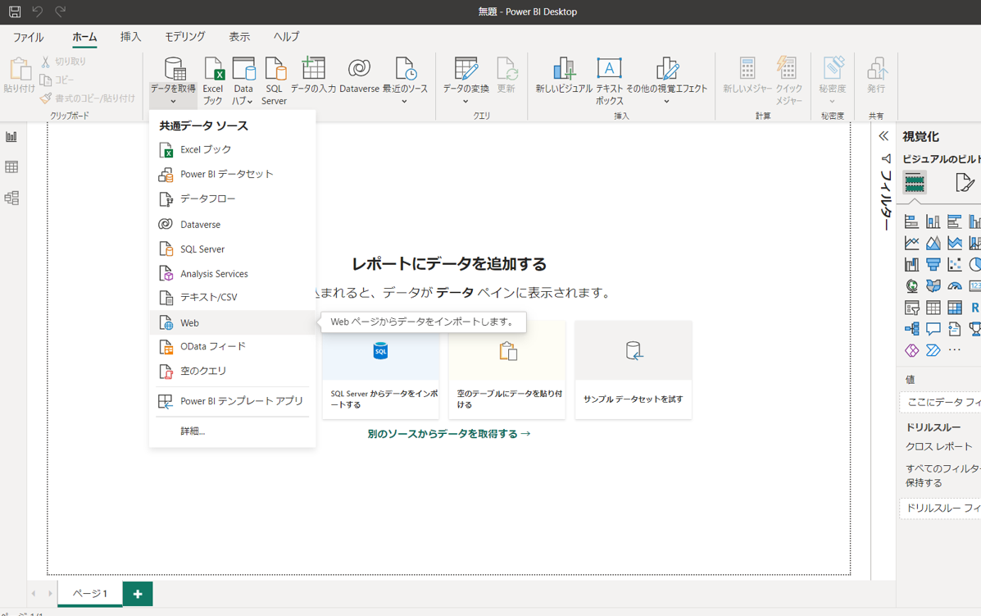Click the Undo arrow in title bar
The width and height of the screenshot is (981, 616).
(38, 11)
